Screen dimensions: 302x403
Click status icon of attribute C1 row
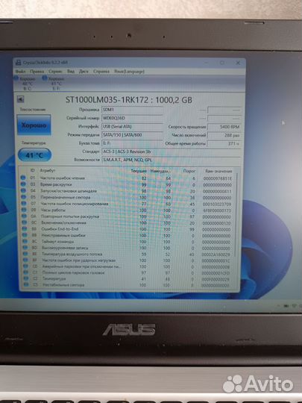coord(25,272)
